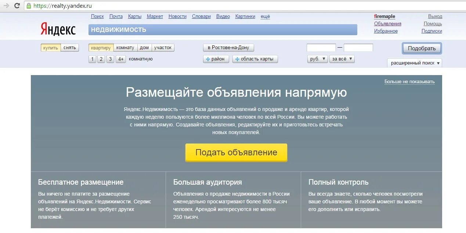
Task: Open the Маркет link
Action: pyautogui.click(x=155, y=16)
